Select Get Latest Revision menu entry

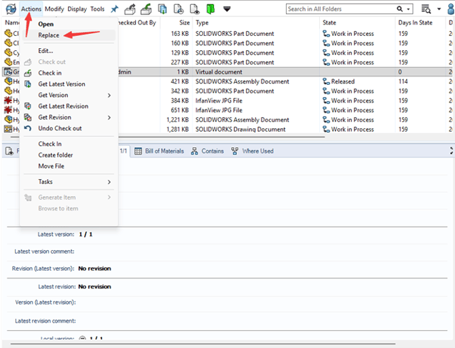click(63, 107)
